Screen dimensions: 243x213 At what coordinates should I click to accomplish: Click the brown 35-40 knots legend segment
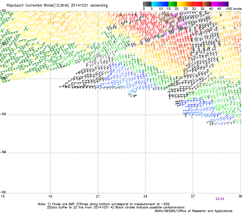click(207, 4)
